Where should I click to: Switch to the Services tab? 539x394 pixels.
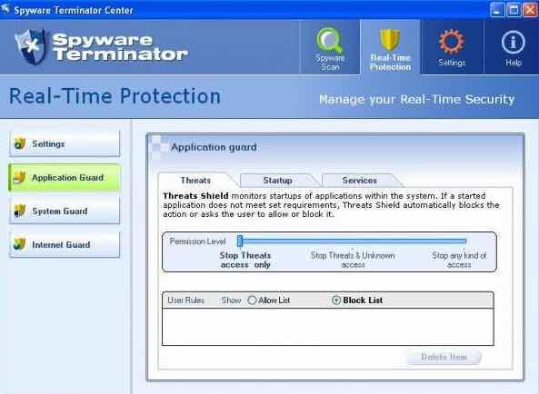tap(360, 180)
